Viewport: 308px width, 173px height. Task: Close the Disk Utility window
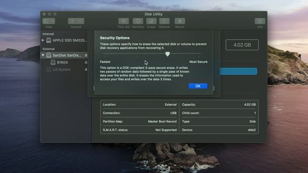[44, 14]
